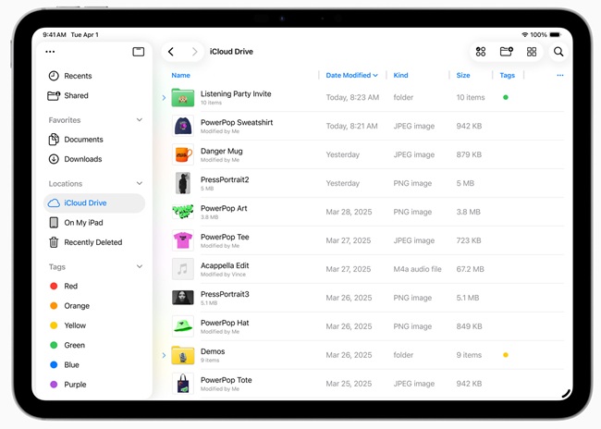Select the Downloads favorite

82,159
